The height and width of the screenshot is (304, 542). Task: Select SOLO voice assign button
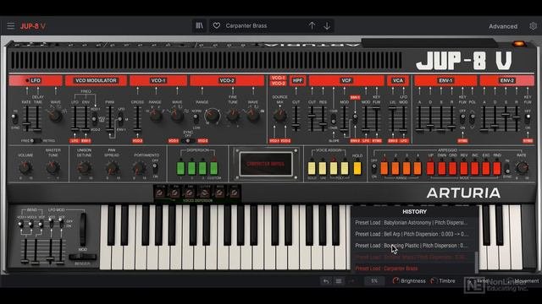tap(312, 168)
